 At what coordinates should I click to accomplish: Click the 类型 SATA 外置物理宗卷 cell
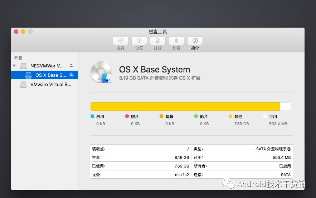[x=242, y=149]
